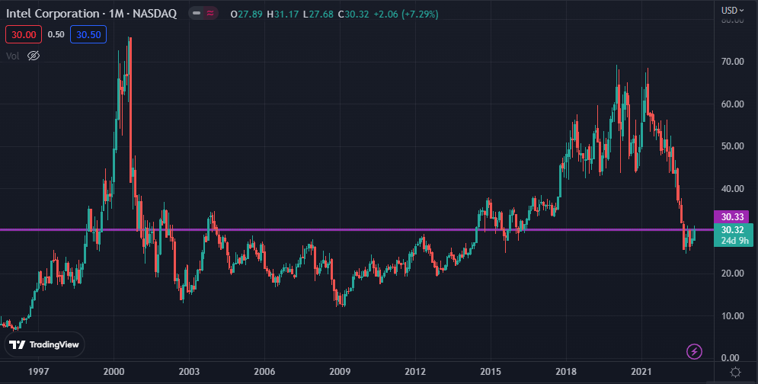Click the close value C30.32
The width and height of the screenshot is (758, 384).
point(353,14)
